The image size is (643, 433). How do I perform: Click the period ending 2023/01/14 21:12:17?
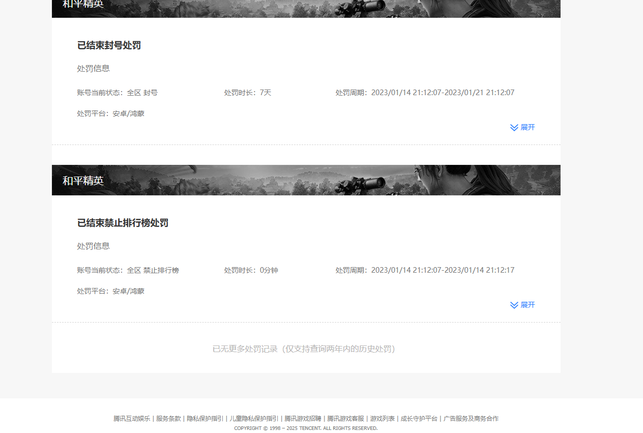[x=425, y=270]
